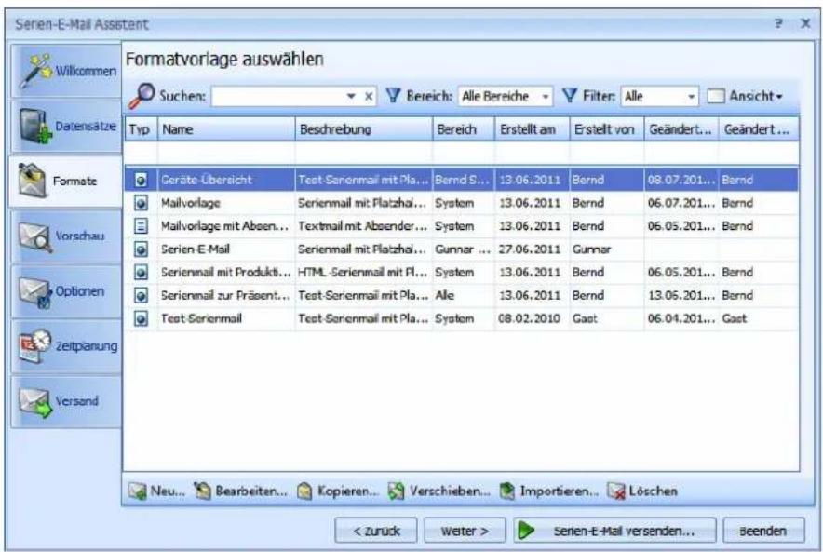Select the Test-Serienmail template name
This screenshot has height=552, width=823.
[x=201, y=318]
